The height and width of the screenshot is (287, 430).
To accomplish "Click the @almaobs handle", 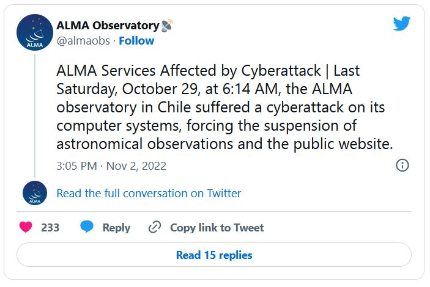I will click(83, 41).
